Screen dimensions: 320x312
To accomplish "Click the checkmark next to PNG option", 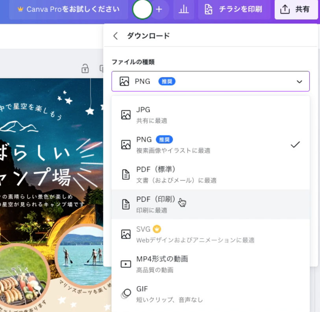I will coord(295,145).
